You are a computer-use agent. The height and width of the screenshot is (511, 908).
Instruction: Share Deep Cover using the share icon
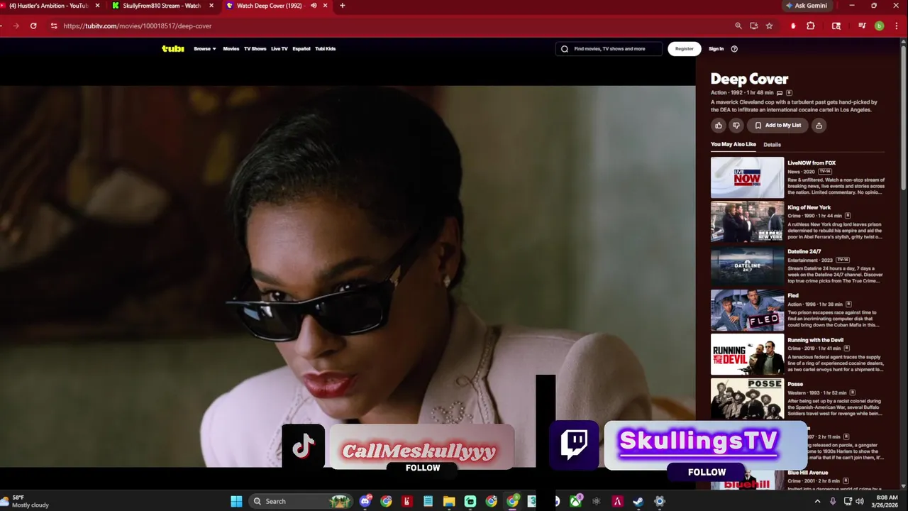pyautogui.click(x=819, y=126)
